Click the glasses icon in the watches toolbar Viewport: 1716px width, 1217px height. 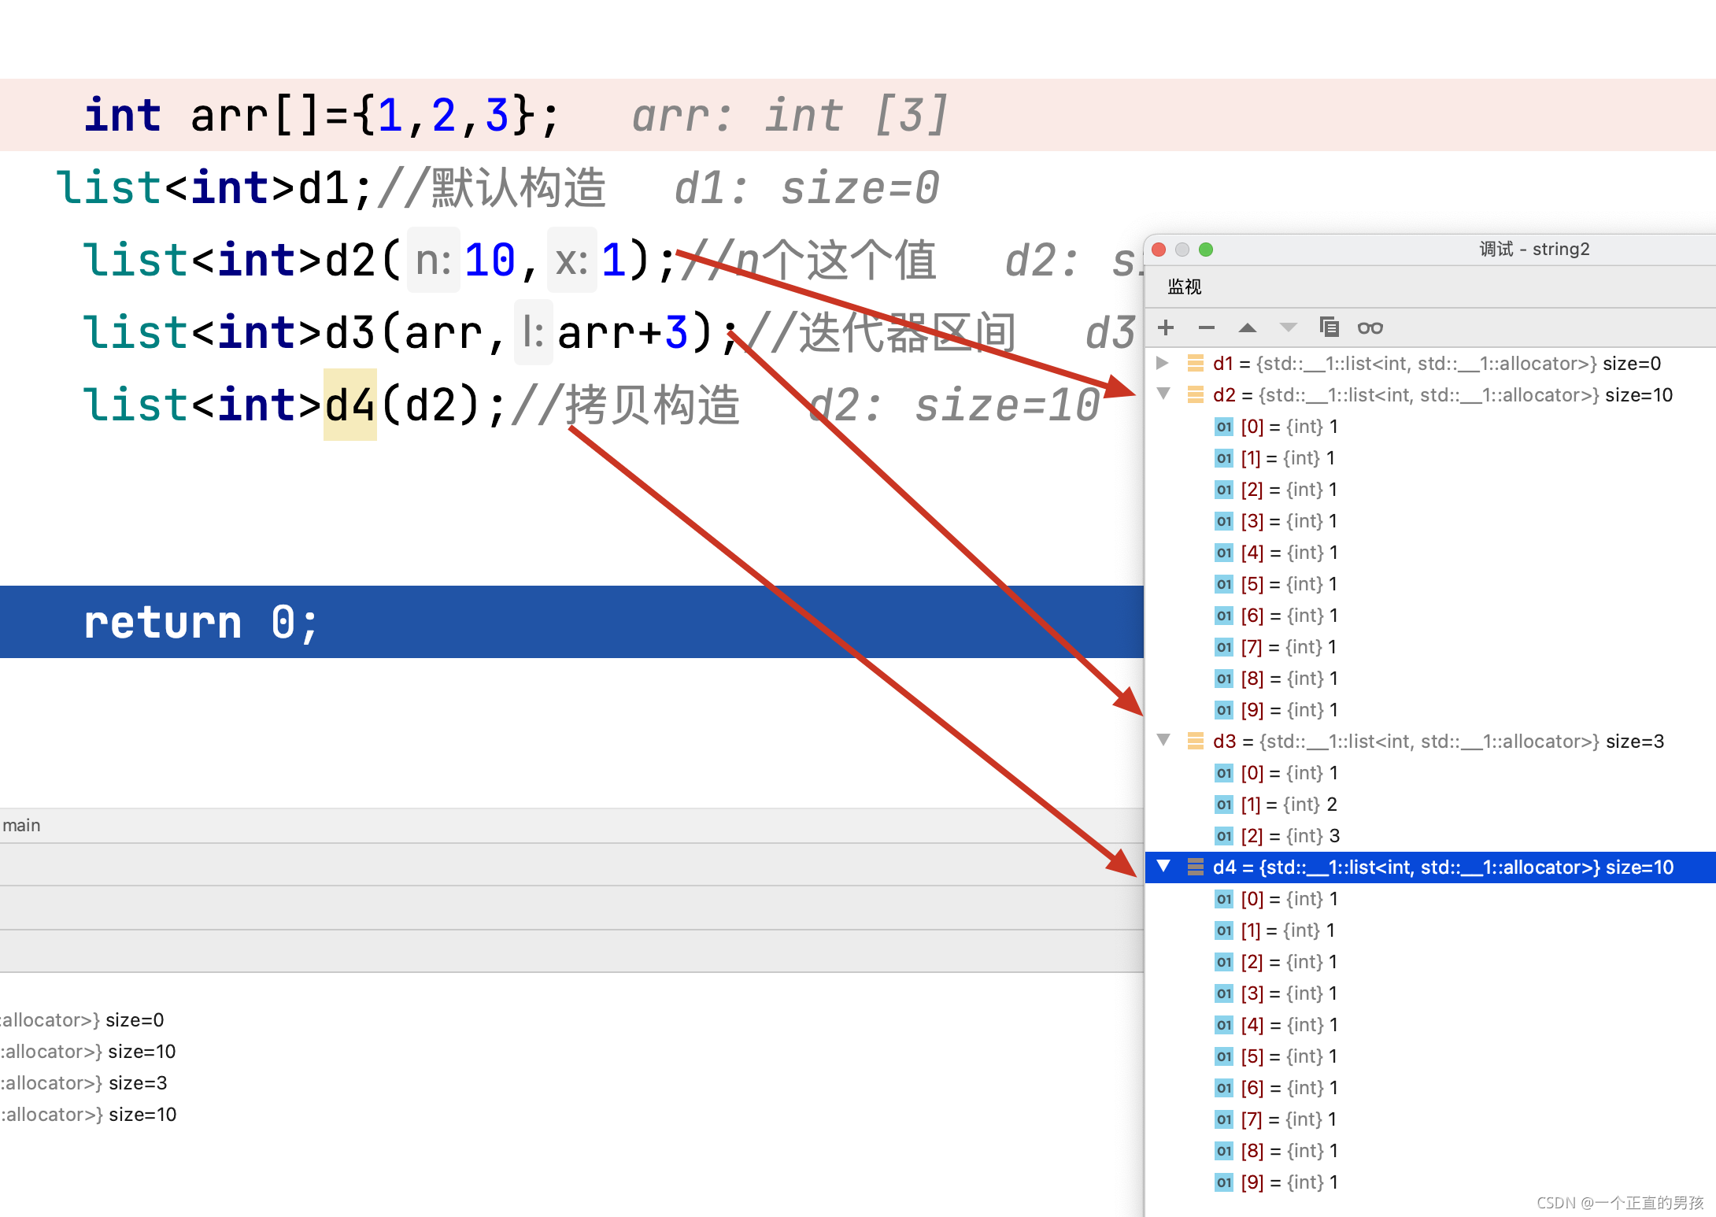pos(1370,327)
